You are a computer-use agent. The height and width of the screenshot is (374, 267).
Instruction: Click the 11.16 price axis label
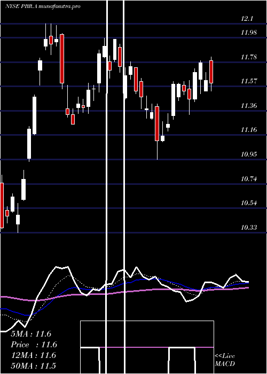coord(249,130)
